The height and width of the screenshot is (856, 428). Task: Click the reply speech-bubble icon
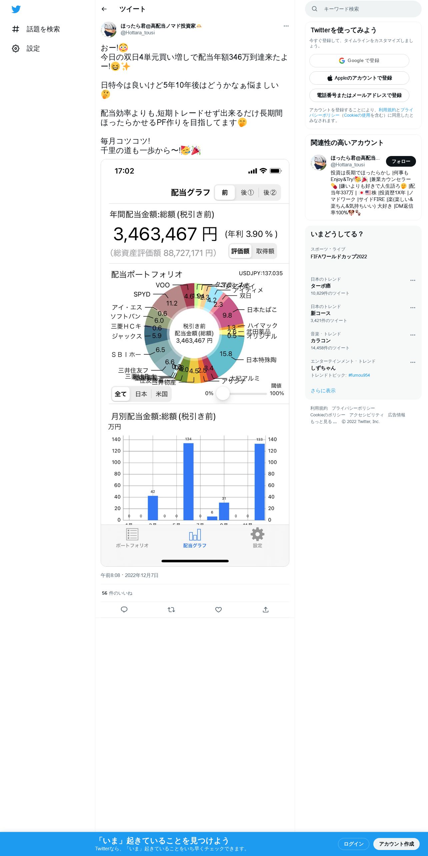[x=124, y=610]
